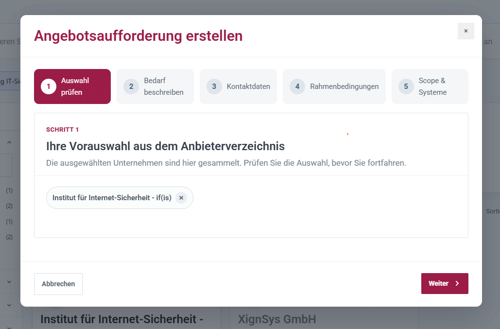Jump to step 5 Scope & Systeme
The width and height of the screenshot is (500, 329).
point(430,87)
